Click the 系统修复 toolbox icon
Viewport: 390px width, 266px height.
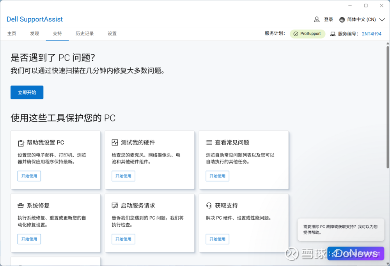click(x=21, y=205)
